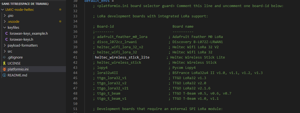Click the C file icon of lorawan-keys.h
Screen dimensions: 300x113
[x=7, y=39]
